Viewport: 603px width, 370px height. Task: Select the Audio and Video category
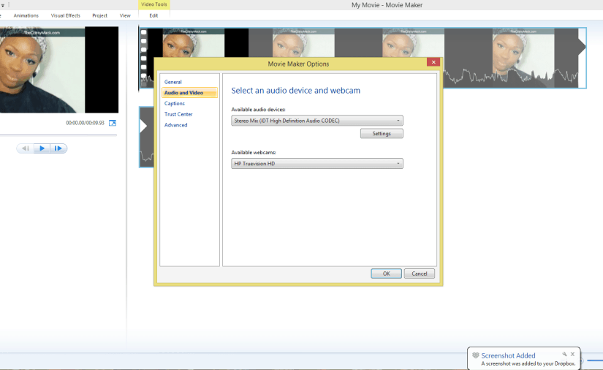coord(189,93)
